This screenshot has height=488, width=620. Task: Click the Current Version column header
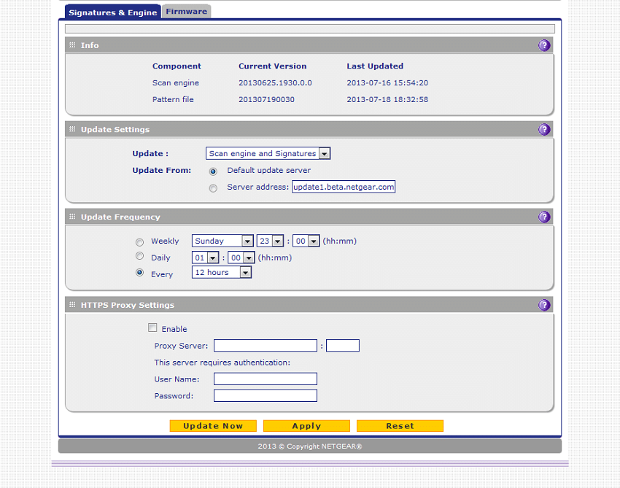(273, 66)
